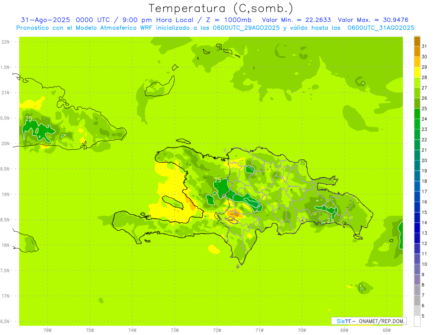Click the colorbar value '31'
The width and height of the screenshot is (434, 335).
click(425, 46)
